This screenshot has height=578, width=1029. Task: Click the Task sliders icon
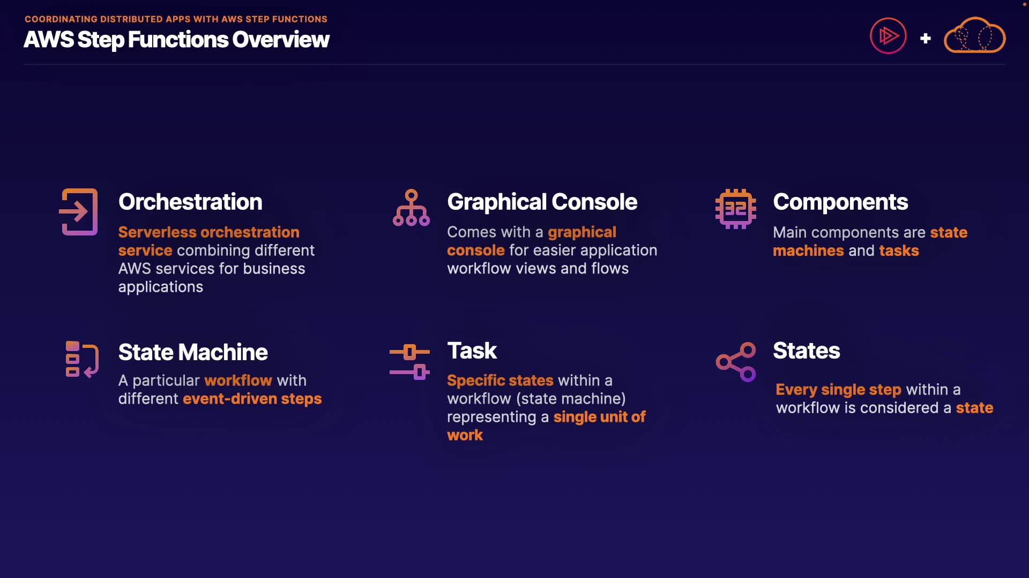(409, 362)
